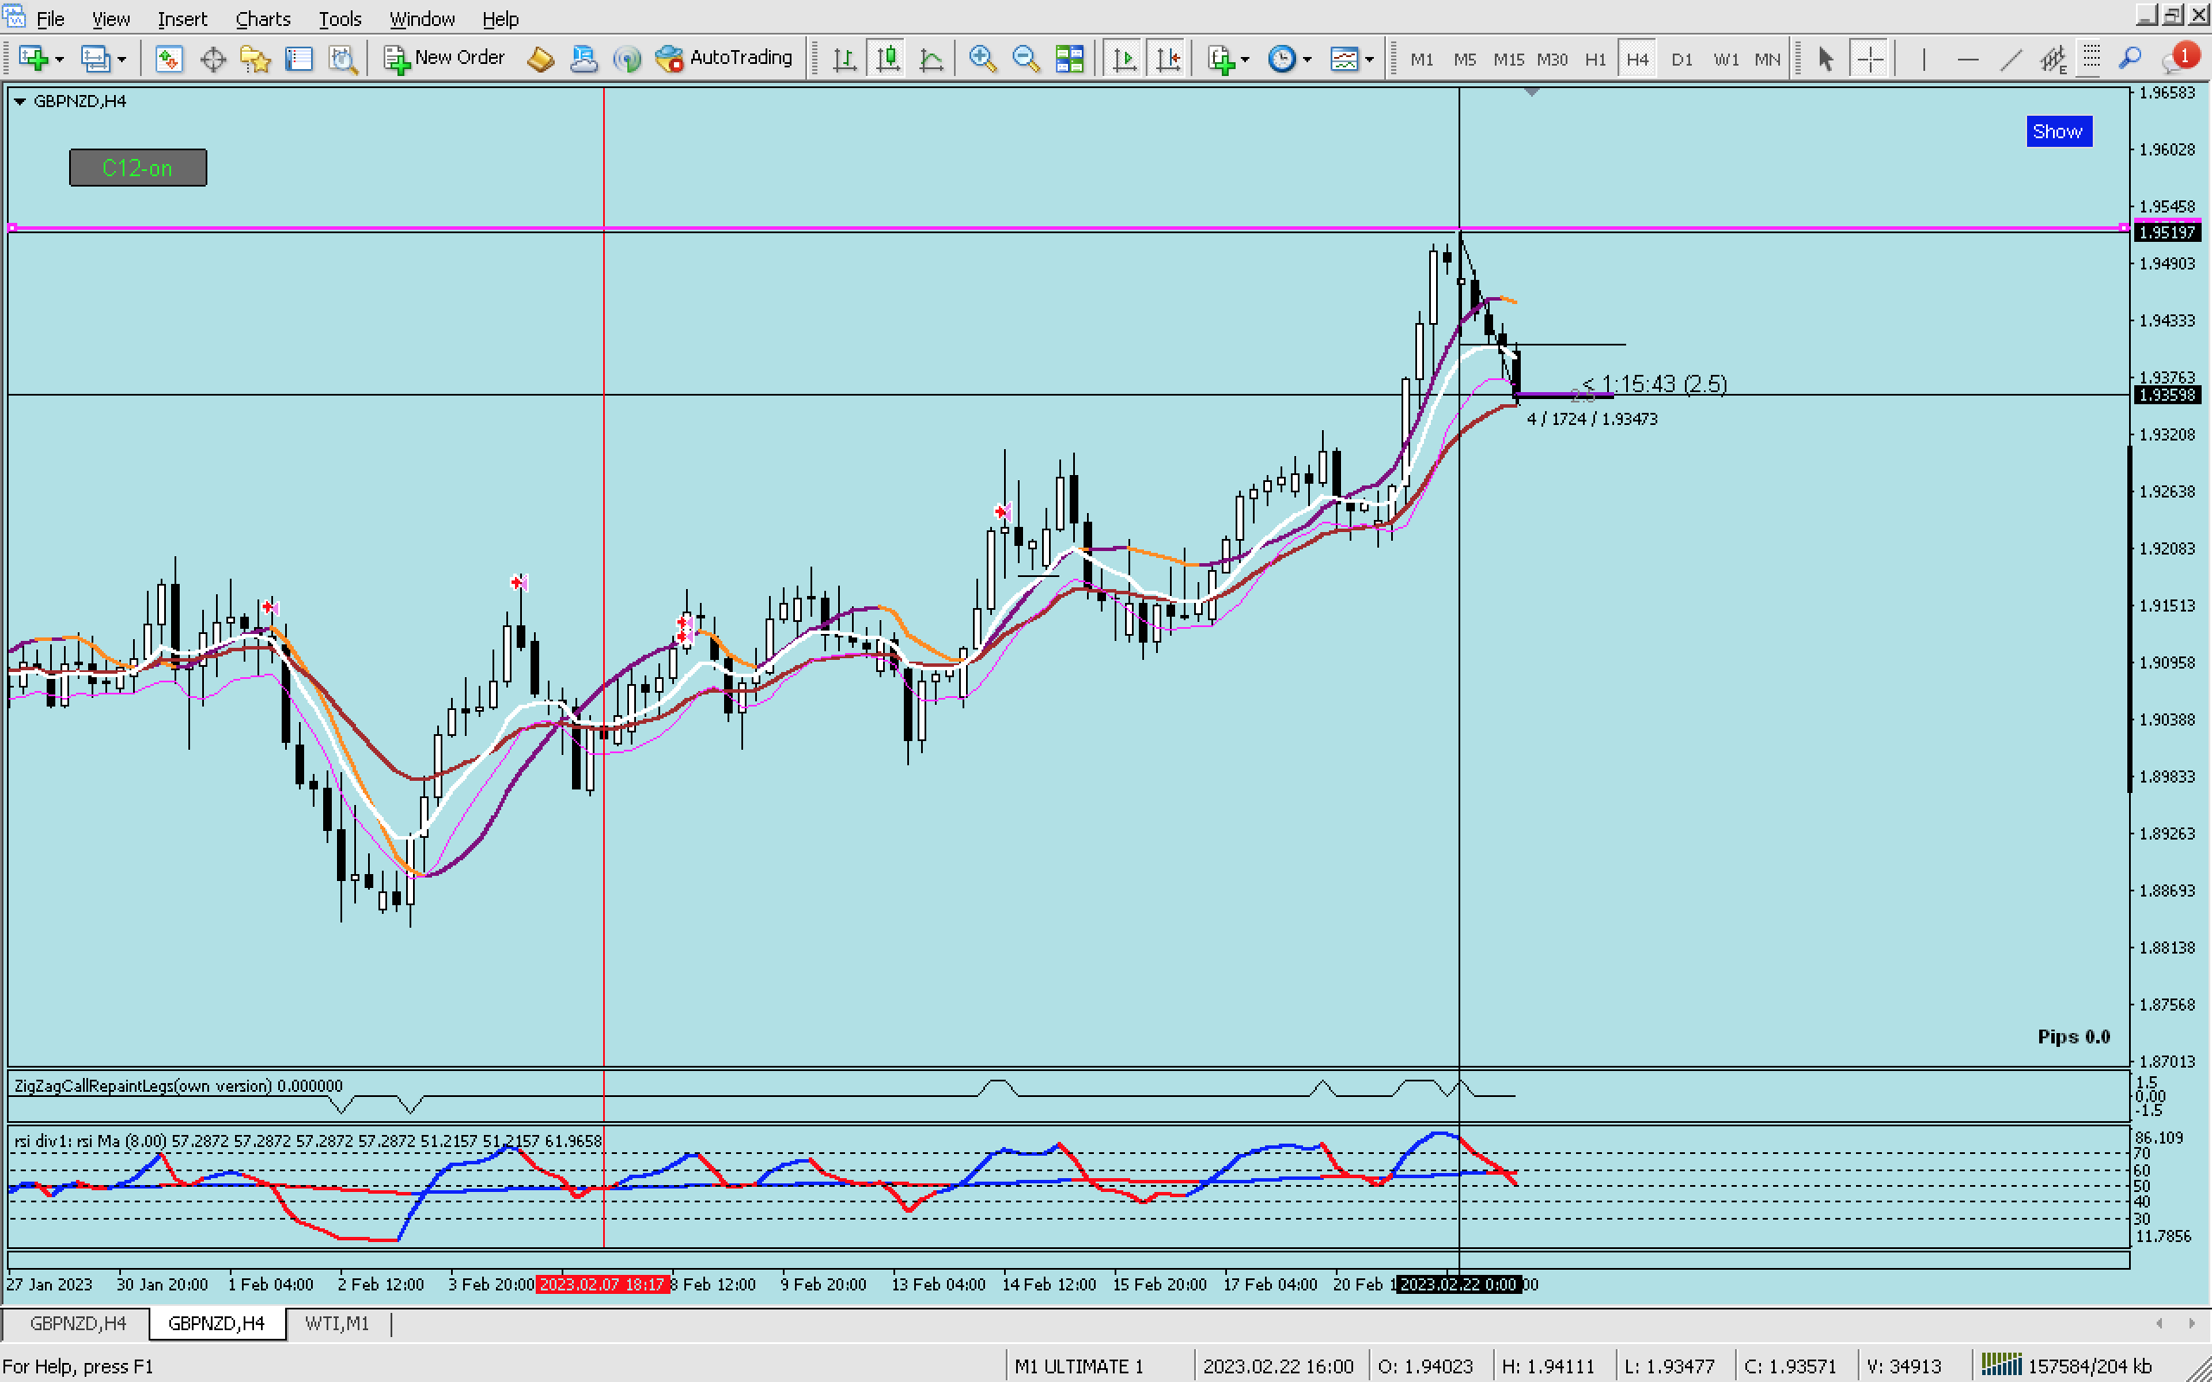
Task: Select the Crosshair cursor tool
Action: coord(1869,59)
